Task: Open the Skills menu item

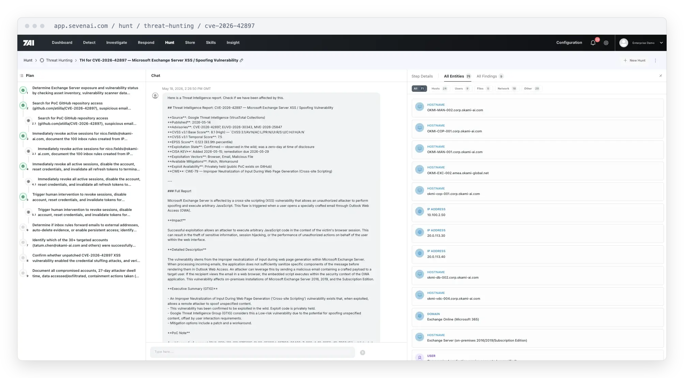Action: [211, 43]
